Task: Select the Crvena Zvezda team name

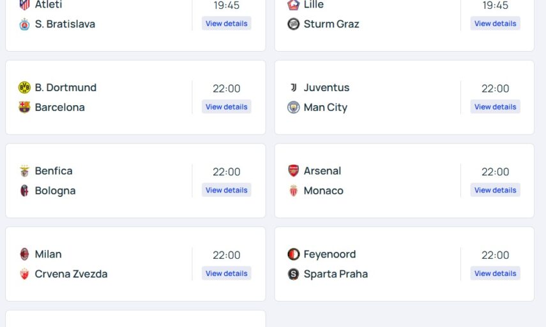Action: 71,274
